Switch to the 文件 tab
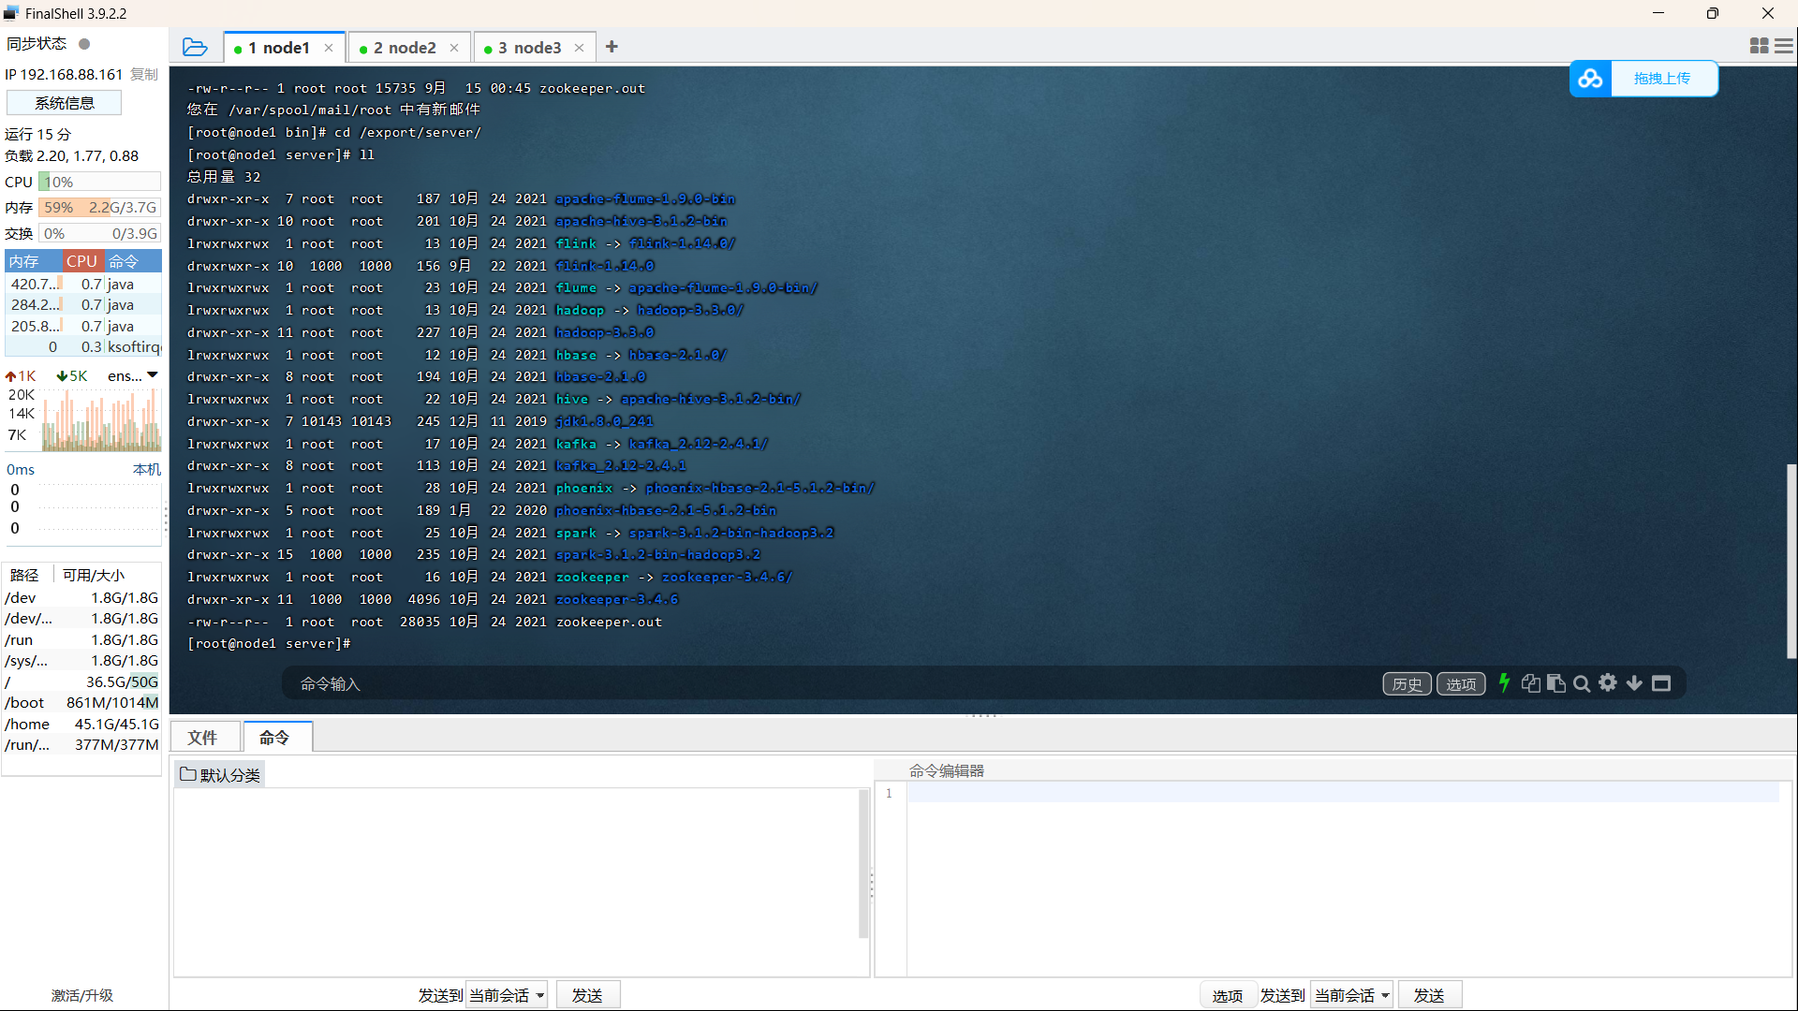Viewport: 1798px width, 1011px height. (x=202, y=738)
